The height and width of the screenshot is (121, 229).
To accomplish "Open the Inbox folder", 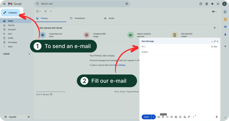I will pyautogui.click(x=16, y=21).
